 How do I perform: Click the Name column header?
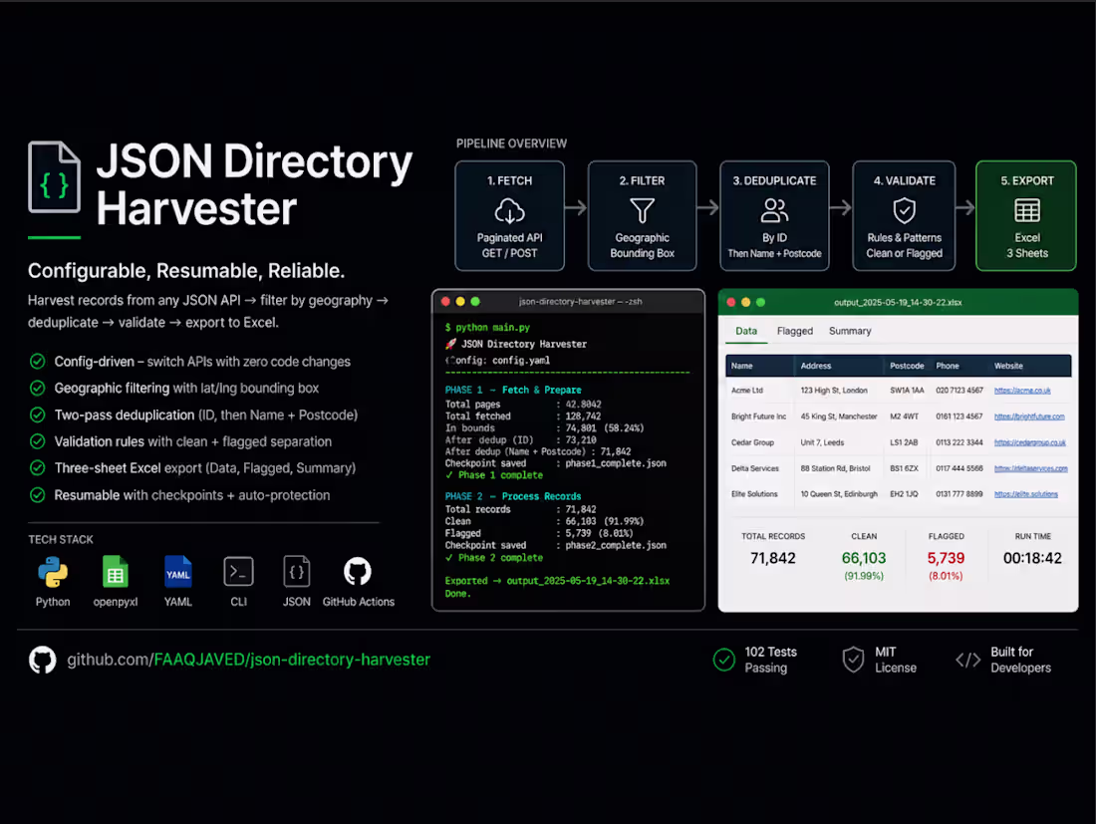pyautogui.click(x=742, y=367)
